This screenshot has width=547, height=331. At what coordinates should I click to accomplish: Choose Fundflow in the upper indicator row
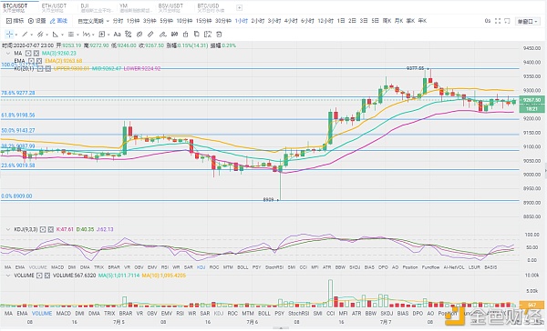430,267
